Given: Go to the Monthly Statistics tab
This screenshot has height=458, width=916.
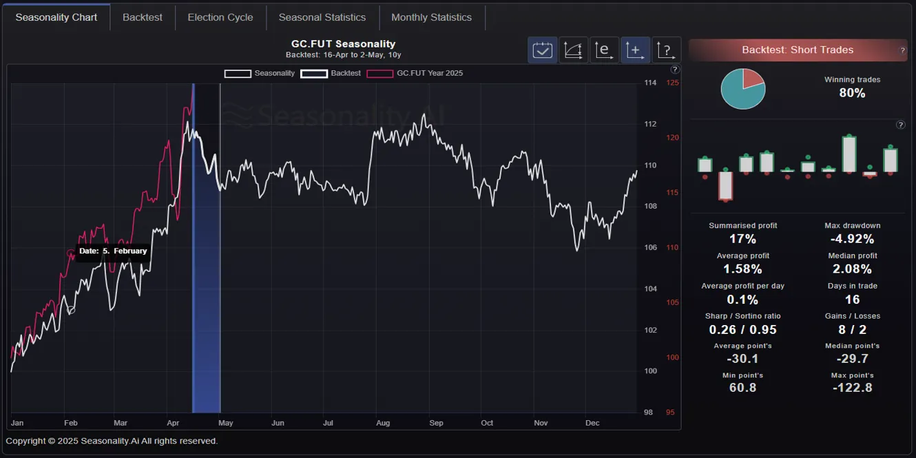Looking at the screenshot, I should click(431, 17).
